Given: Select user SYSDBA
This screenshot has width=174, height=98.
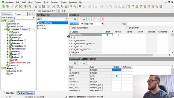Looking at the screenshot, I should coord(43,28).
